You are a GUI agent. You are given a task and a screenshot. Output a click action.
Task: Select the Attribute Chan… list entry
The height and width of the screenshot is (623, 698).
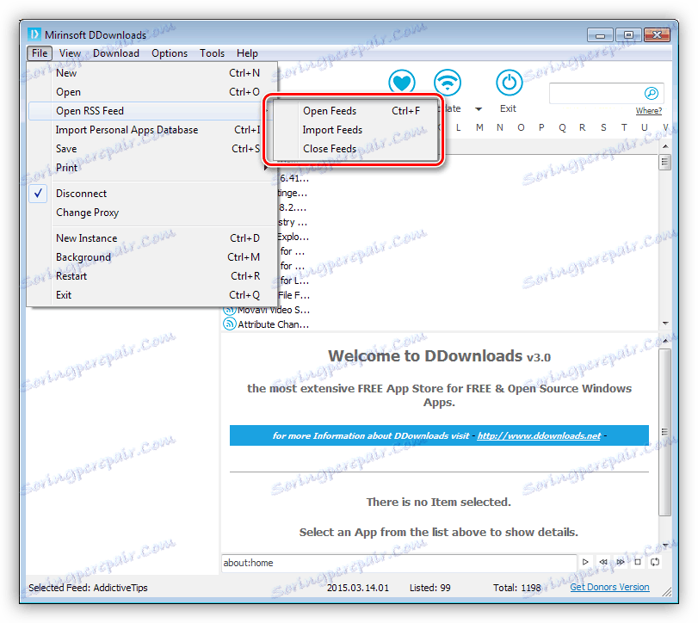pyautogui.click(x=266, y=324)
